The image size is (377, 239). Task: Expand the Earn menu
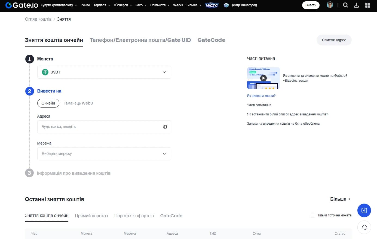(141, 5)
